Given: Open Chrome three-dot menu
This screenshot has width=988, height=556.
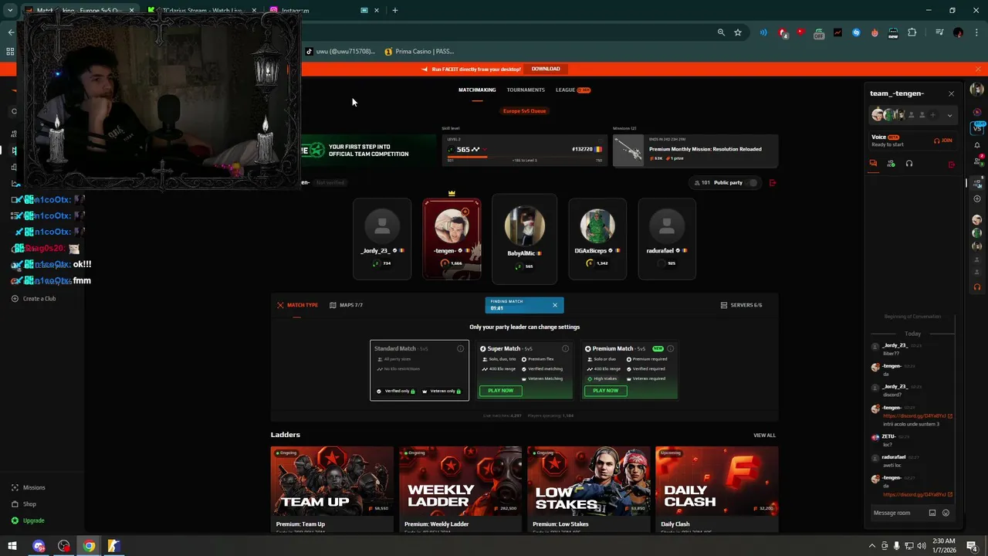Looking at the screenshot, I should [976, 32].
